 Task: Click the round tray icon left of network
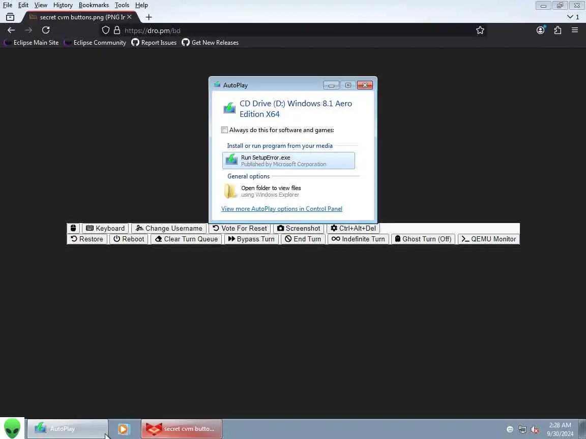510,430
